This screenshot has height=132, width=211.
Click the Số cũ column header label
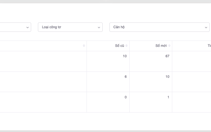[x=119, y=46]
